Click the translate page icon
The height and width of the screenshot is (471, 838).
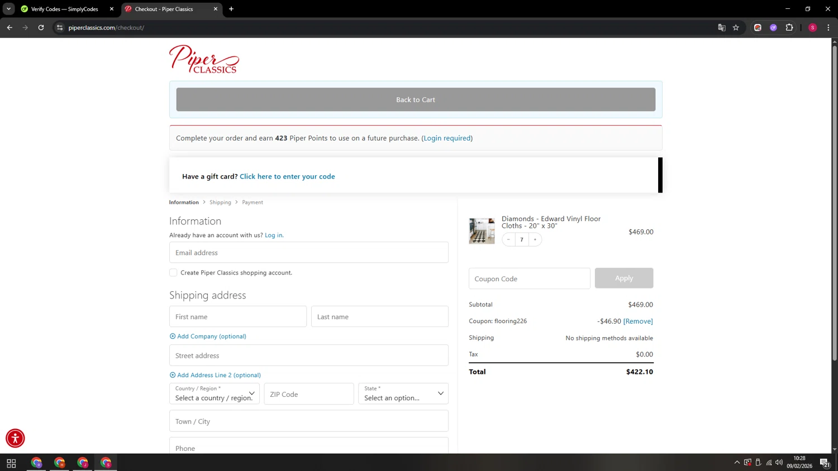(x=721, y=27)
